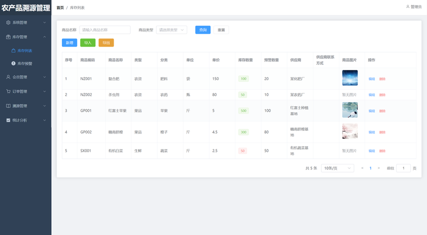Expand the 系统管理 menu chevron
The width and height of the screenshot is (427, 235).
click(44, 23)
